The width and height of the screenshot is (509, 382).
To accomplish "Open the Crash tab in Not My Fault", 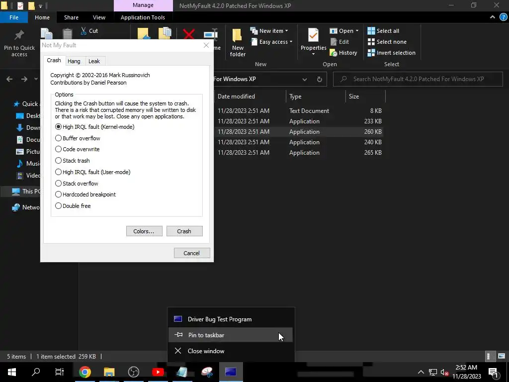I will [x=54, y=60].
